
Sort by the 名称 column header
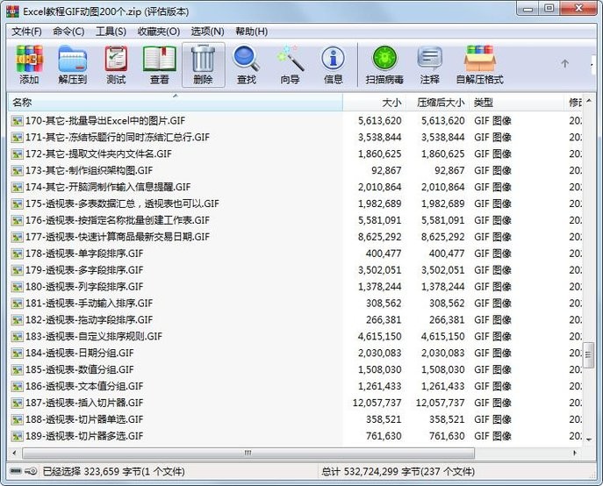[x=175, y=103]
